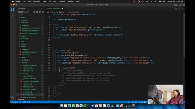Open dashboard_controller.rb file
The image size is (195, 109).
pos(30,31)
